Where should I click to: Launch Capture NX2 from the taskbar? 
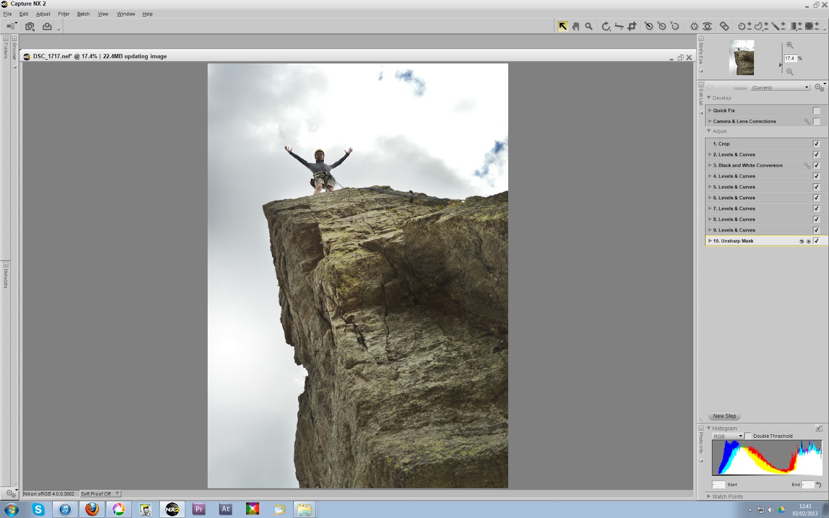tap(173, 509)
